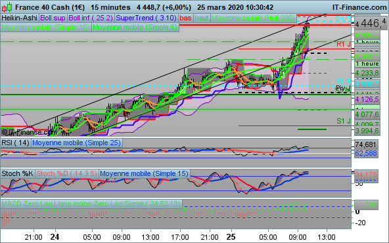The width and height of the screenshot is (389, 243).
Task: Click the 4 303,5 price axis tag
Action: tap(367, 56)
